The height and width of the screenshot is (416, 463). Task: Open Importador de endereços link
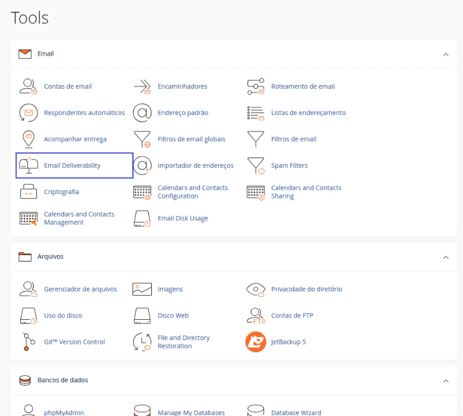tap(195, 166)
